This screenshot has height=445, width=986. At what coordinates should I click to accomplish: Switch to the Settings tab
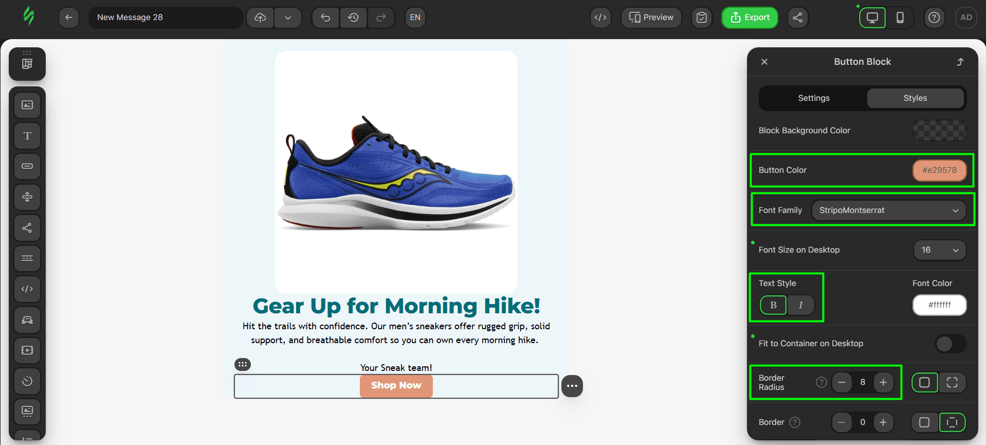813,98
